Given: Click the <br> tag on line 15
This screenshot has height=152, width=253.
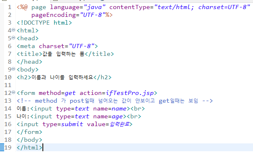Looking at the screenshot, I should 134,116.
